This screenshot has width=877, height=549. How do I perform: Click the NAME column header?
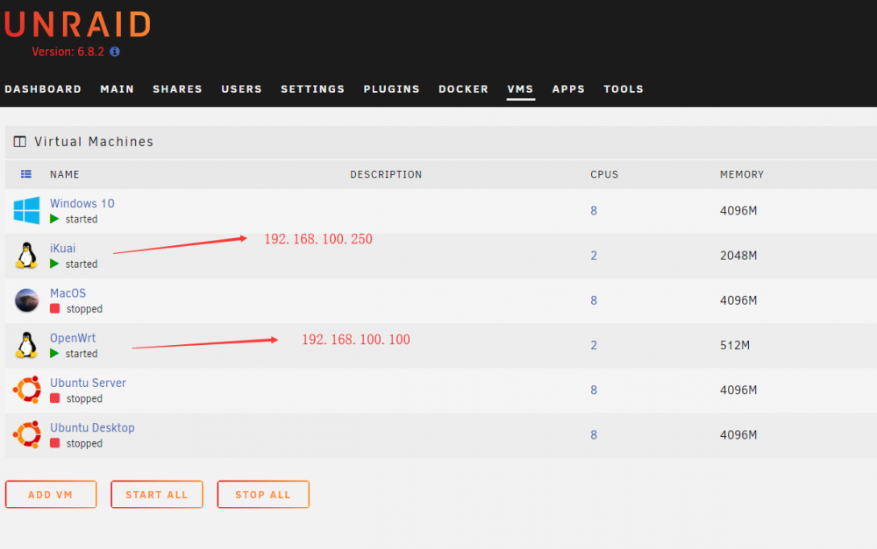tap(64, 174)
